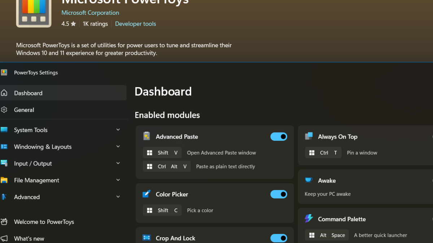Viewport: 433px width, 243px height.
Task: Click the Always On Top module title
Action: coord(338,136)
